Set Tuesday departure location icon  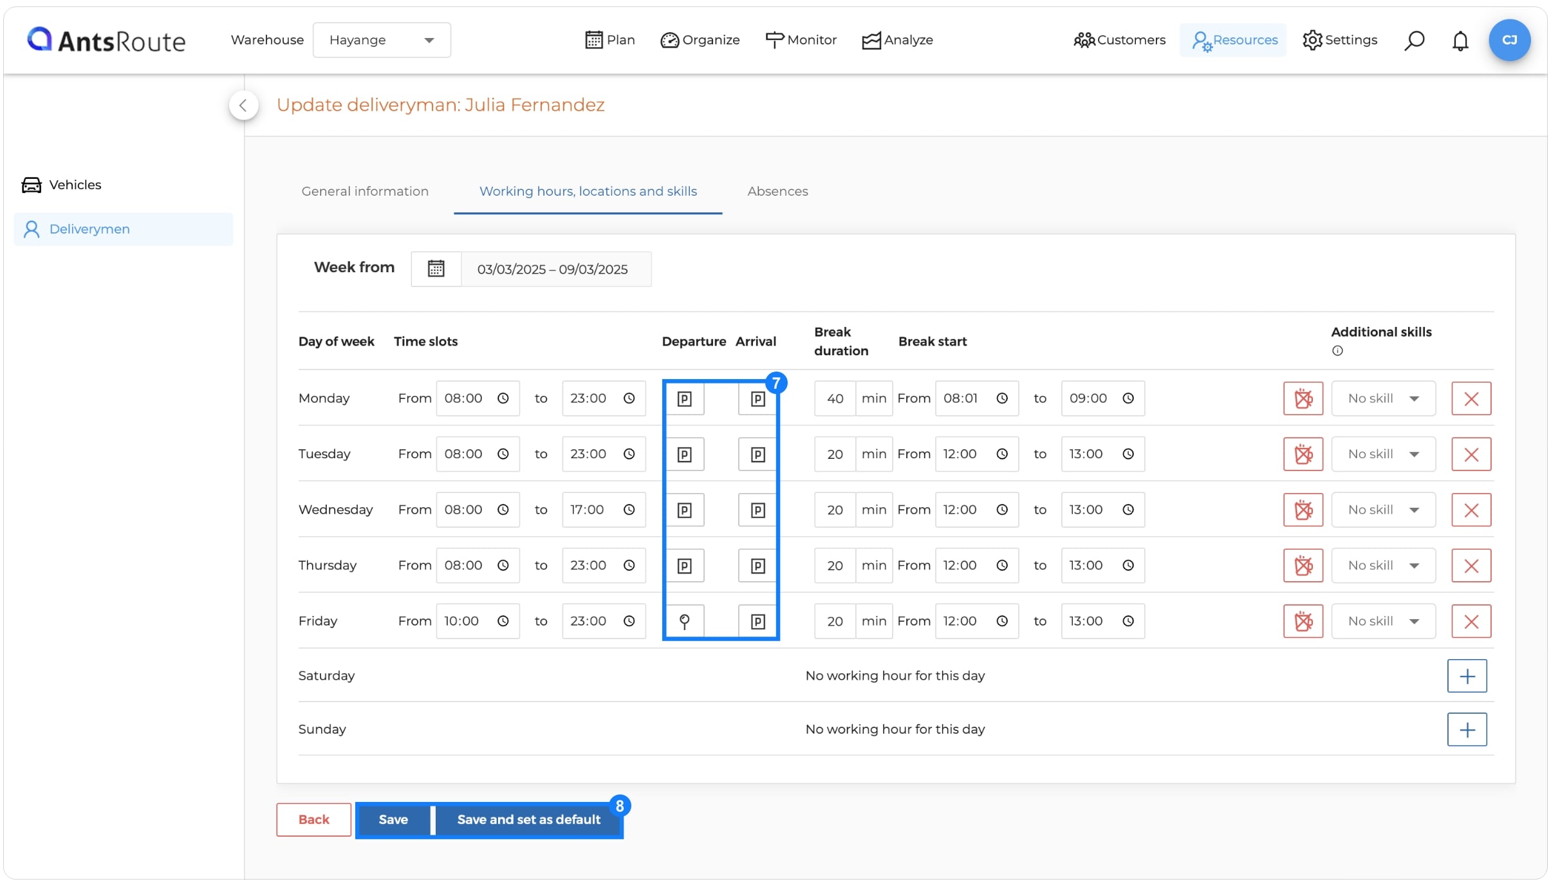[685, 454]
